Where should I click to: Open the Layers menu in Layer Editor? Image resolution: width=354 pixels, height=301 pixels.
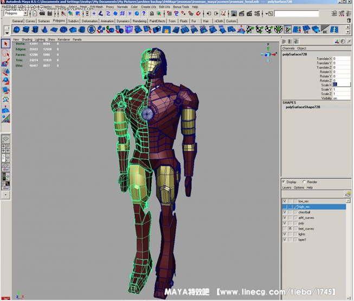coord(286,188)
